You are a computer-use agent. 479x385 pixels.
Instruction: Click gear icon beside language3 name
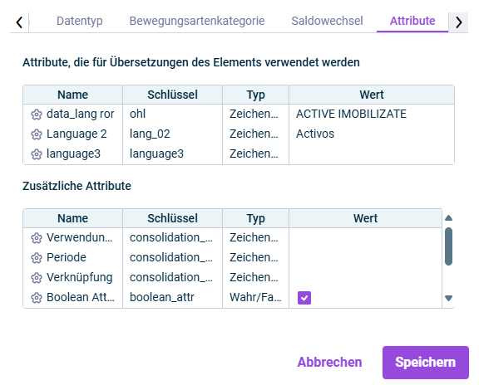click(x=37, y=154)
